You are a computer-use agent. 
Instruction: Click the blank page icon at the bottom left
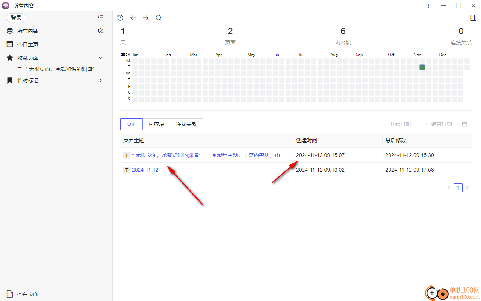[10, 294]
